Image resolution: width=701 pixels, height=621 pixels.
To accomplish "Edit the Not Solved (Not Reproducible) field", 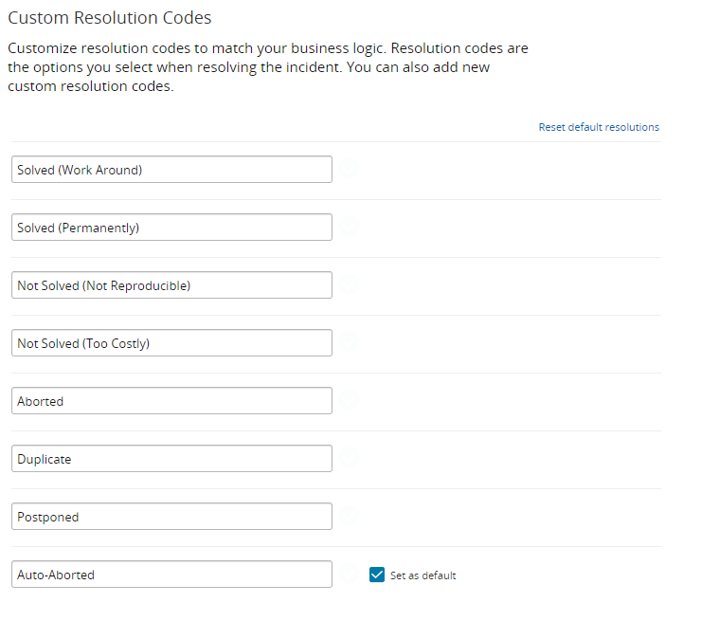I will pos(171,285).
